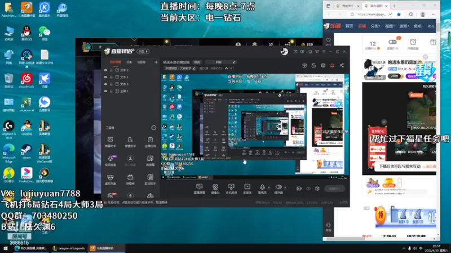Screen dimensions: 451x253
Task: Toggle lock on 文本 1 layer
Action: point(111,77)
